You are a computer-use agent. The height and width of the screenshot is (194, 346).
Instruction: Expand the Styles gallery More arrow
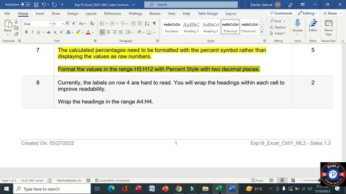(x=262, y=32)
